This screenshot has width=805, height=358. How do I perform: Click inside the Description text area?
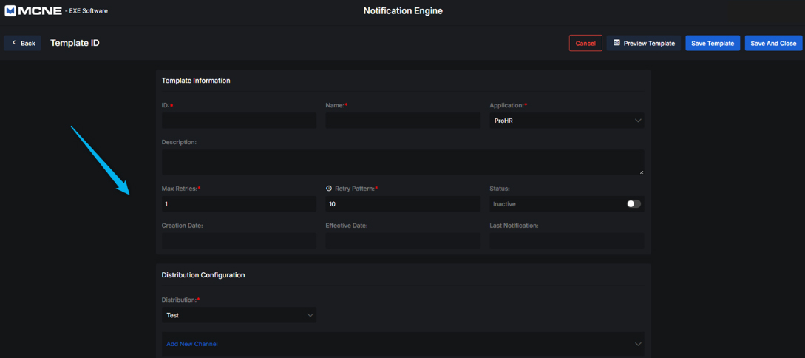[403, 162]
